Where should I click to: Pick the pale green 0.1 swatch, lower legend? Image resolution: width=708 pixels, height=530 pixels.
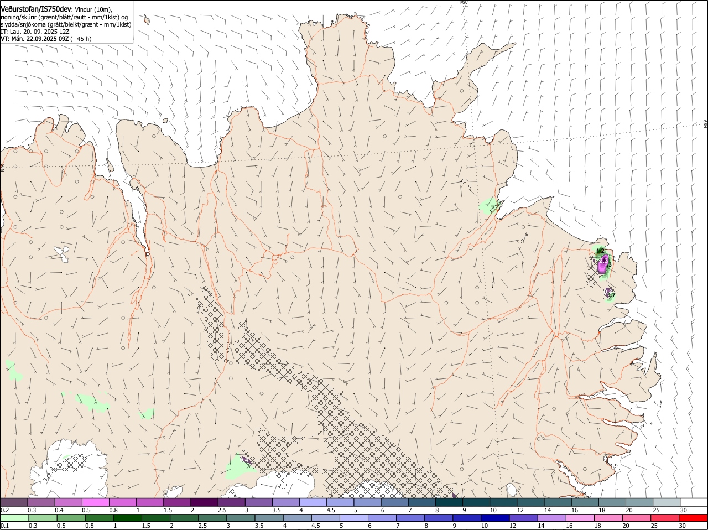[14, 518]
